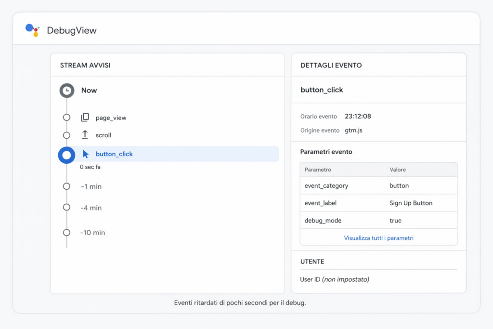Jump to the -1 min timeline marker

(x=66, y=186)
